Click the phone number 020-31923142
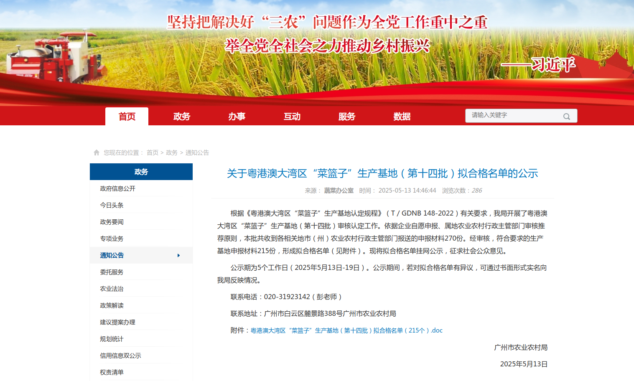This screenshot has height=381, width=634. point(287,297)
